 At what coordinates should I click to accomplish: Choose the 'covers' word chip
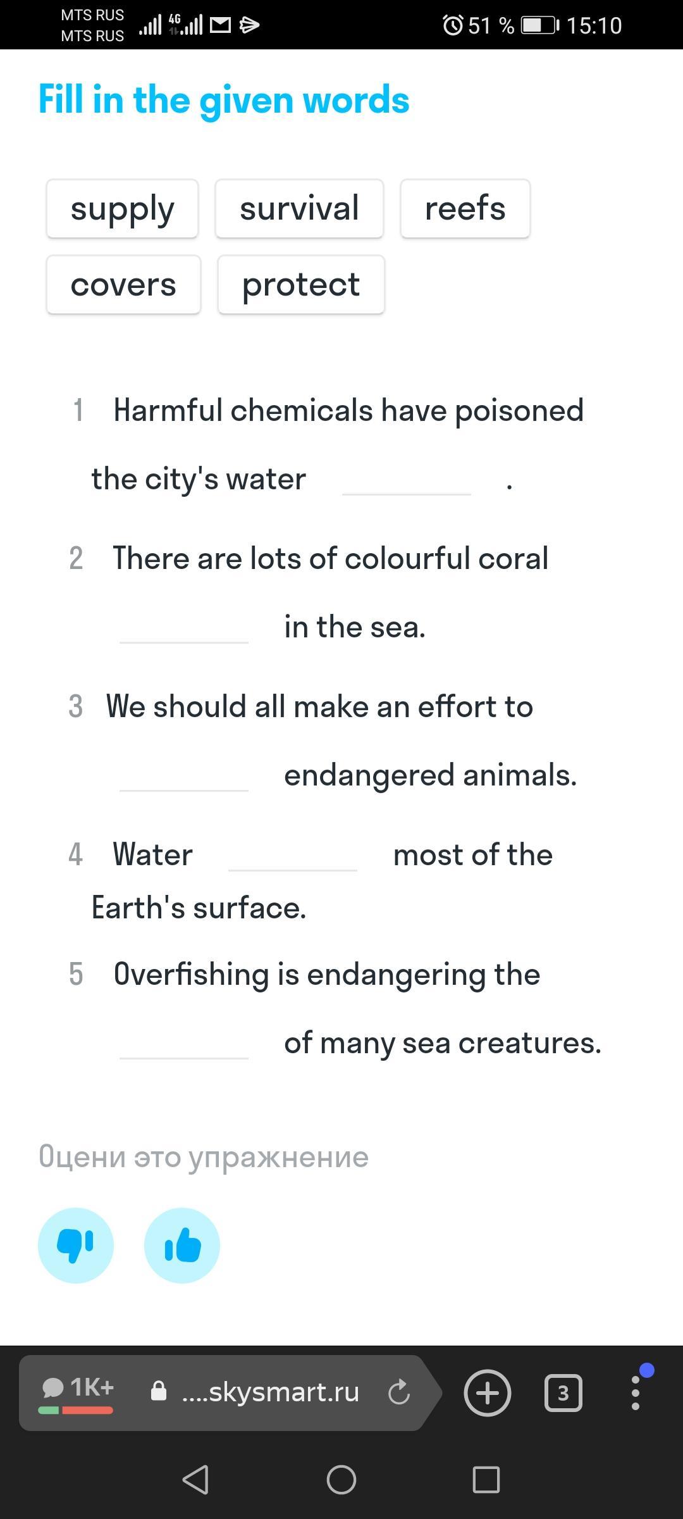point(123,285)
